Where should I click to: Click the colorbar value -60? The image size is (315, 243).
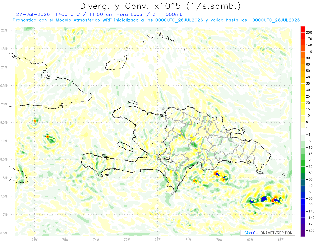(309, 198)
